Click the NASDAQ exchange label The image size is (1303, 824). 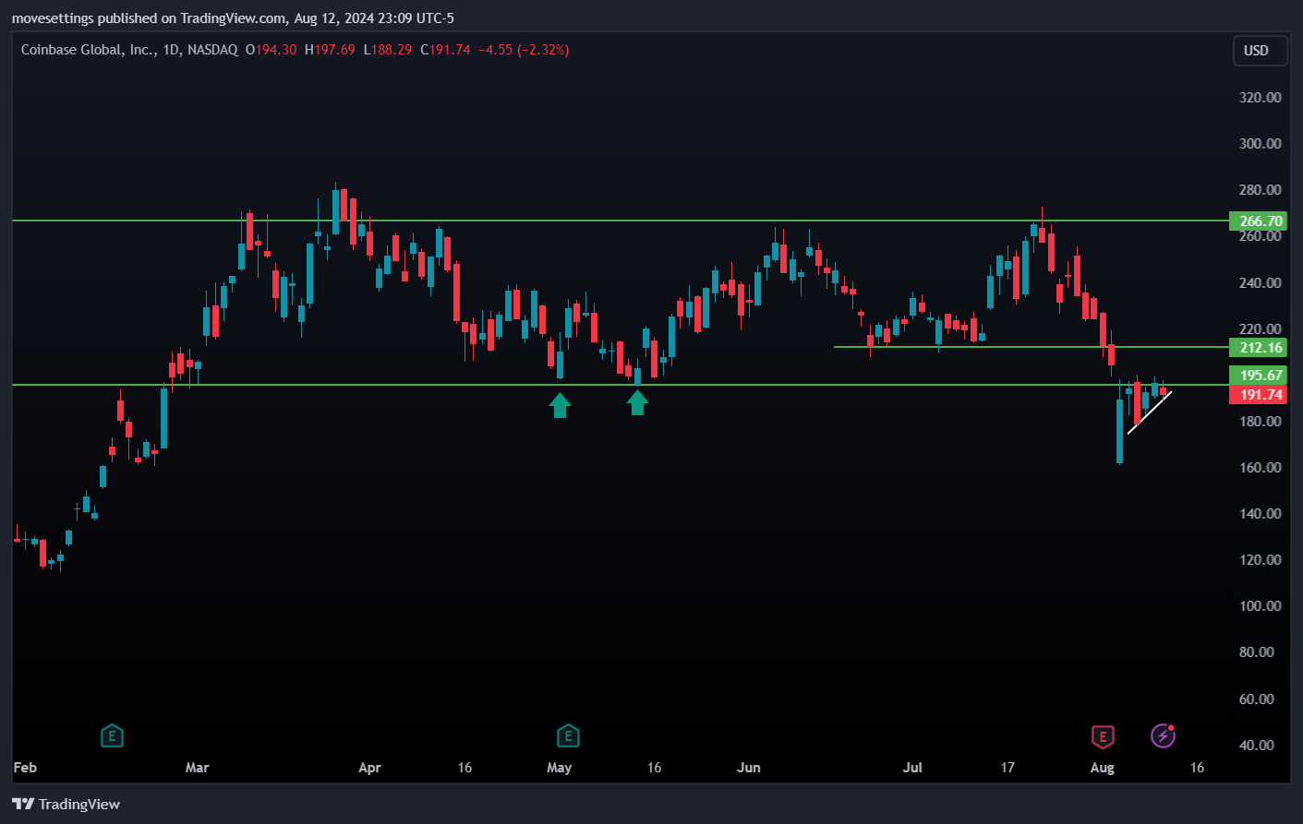pos(212,50)
